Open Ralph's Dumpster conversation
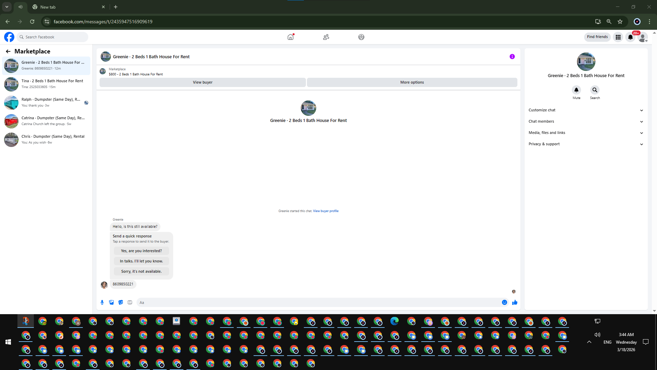Image resolution: width=657 pixels, height=370 pixels. pyautogui.click(x=47, y=103)
